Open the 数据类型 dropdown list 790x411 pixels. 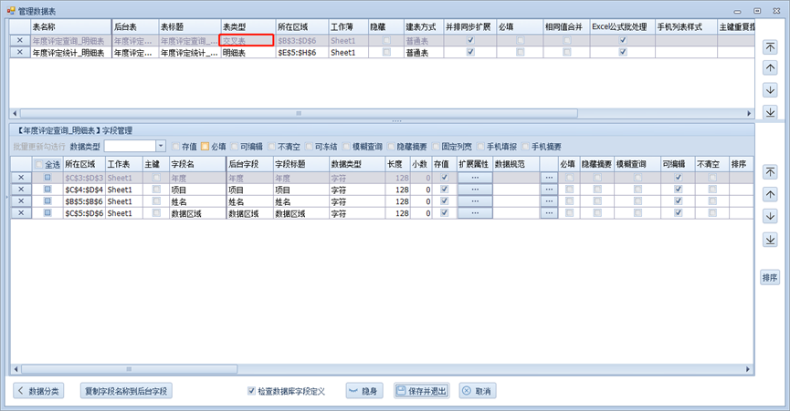(x=161, y=147)
